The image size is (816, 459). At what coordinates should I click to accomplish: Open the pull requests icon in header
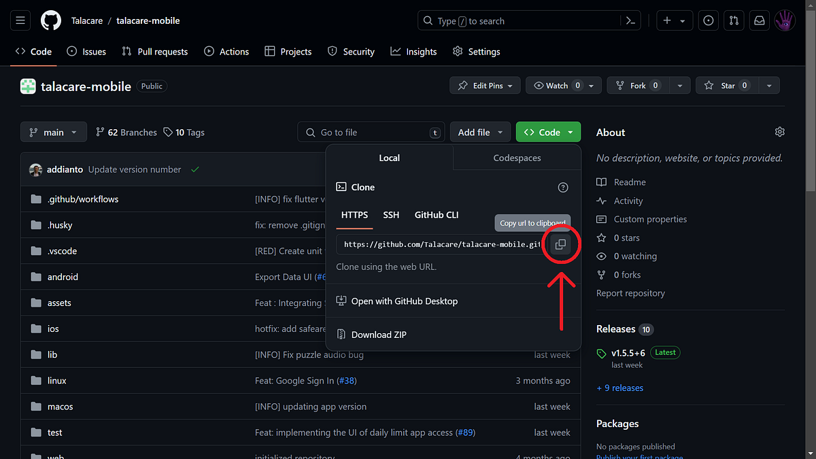(x=733, y=20)
